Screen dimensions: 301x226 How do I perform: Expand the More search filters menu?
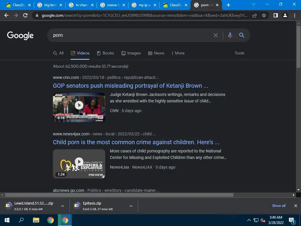pos(178,53)
